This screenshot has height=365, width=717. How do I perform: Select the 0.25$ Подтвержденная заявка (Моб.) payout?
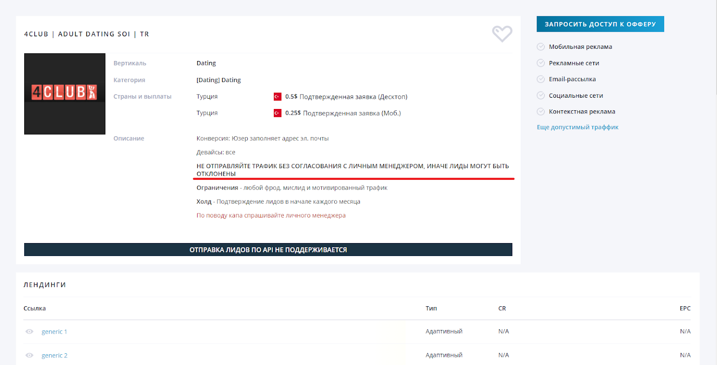point(343,113)
